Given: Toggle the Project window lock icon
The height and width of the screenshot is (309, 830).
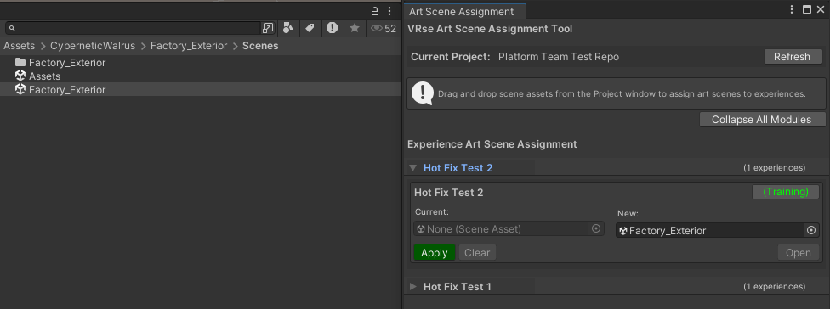Looking at the screenshot, I should [x=375, y=11].
